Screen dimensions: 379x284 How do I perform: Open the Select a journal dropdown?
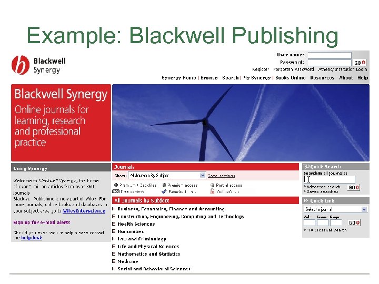[335, 209]
